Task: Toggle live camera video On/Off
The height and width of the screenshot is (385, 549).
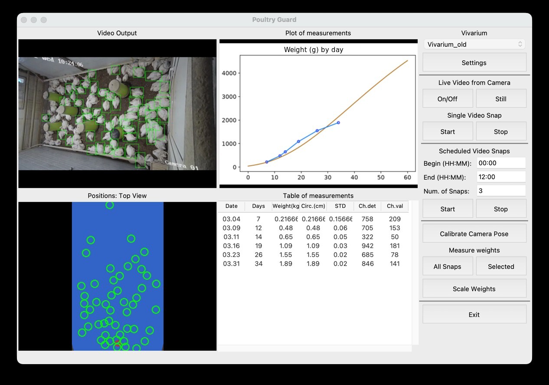Action: 448,99
